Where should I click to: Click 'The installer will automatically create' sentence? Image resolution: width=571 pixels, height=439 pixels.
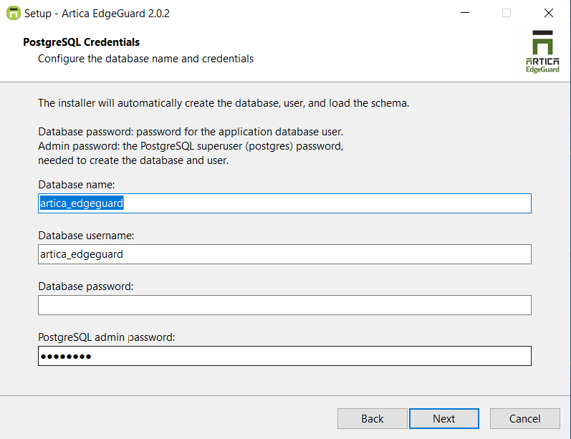(224, 103)
